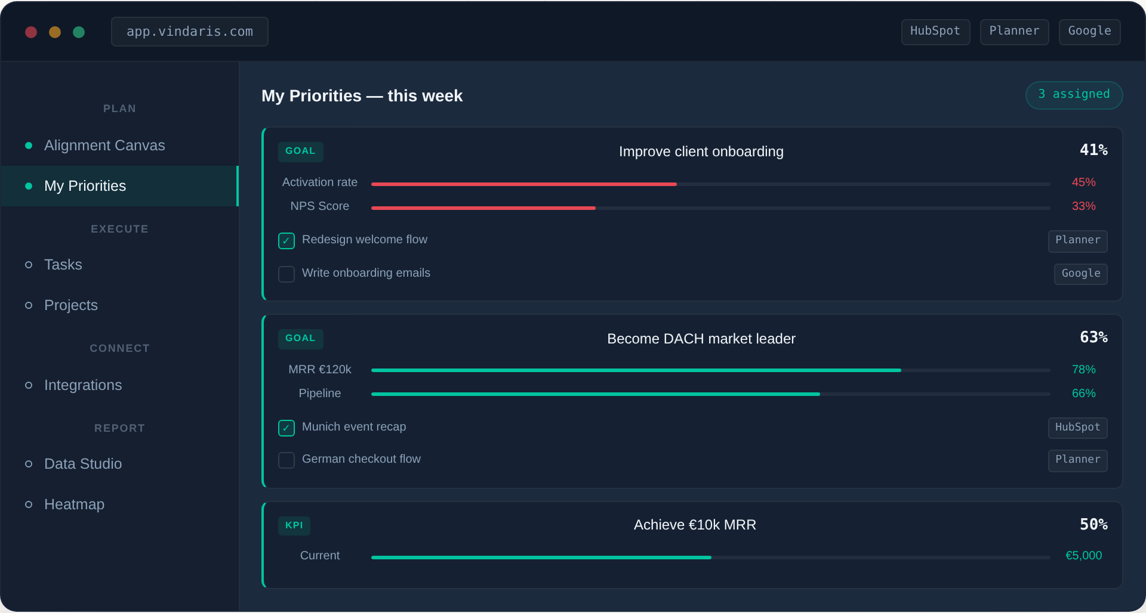
Task: Select My Priorities sidebar item
Action: pos(119,186)
